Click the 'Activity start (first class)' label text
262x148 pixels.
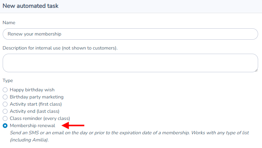(x=36, y=104)
